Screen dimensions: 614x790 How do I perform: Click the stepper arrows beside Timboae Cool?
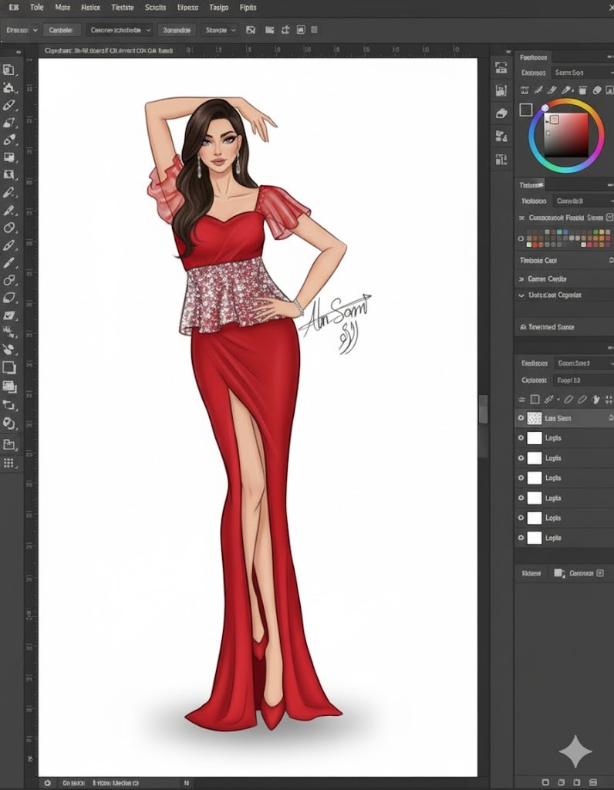coord(611,261)
